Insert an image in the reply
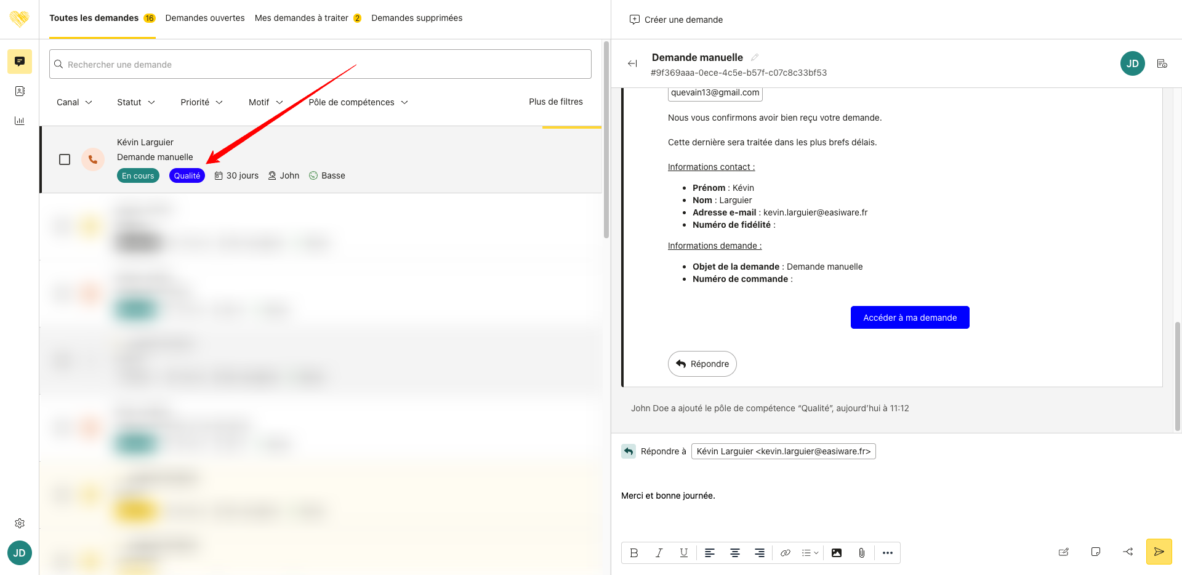Image resolution: width=1182 pixels, height=575 pixels. [837, 553]
